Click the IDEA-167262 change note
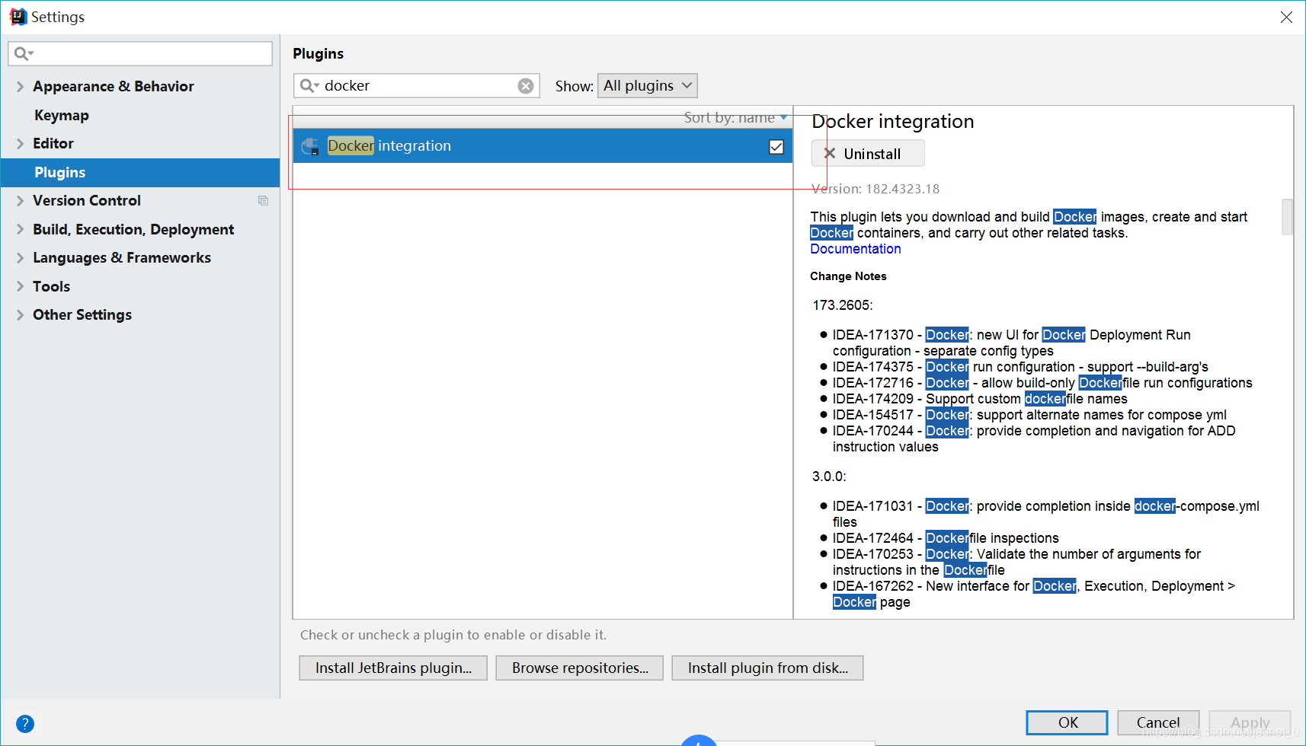The width and height of the screenshot is (1306, 746). tap(1034, 594)
